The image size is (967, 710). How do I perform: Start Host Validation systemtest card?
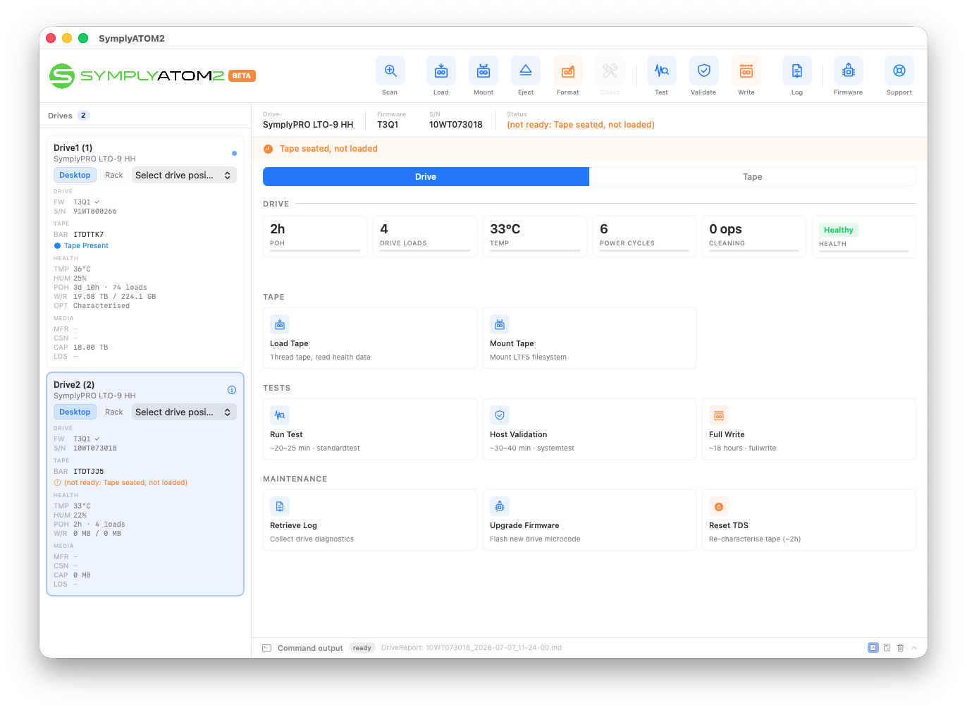coord(589,429)
